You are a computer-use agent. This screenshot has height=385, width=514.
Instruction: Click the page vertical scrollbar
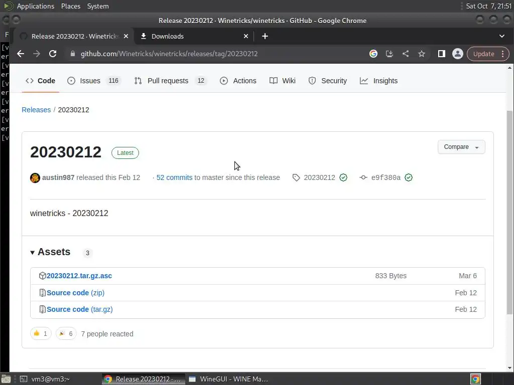click(509, 212)
